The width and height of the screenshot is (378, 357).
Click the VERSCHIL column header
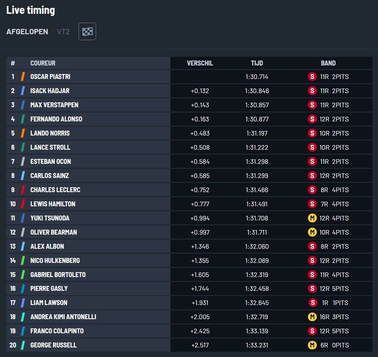[200, 63]
